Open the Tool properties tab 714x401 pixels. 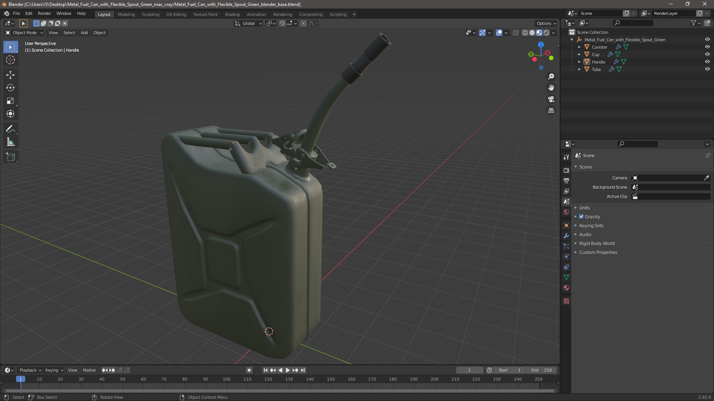pyautogui.click(x=566, y=157)
